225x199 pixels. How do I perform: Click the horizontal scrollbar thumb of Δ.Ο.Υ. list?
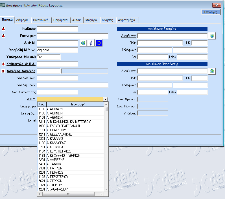point(68,194)
